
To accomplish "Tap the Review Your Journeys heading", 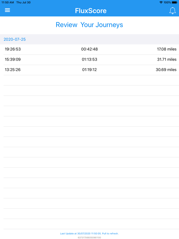I will [89, 25].
